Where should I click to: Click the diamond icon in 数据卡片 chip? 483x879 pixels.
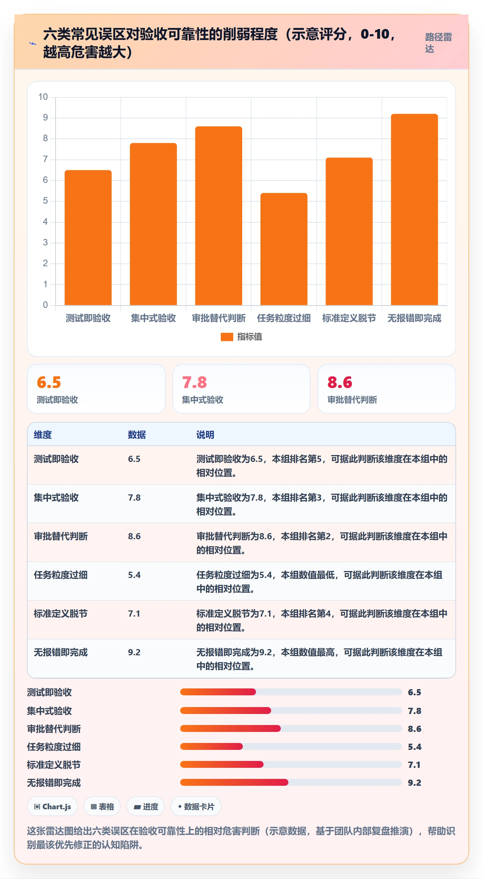(180, 806)
